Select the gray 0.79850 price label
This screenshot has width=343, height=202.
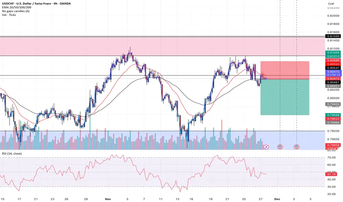pyautogui.click(x=333, y=104)
